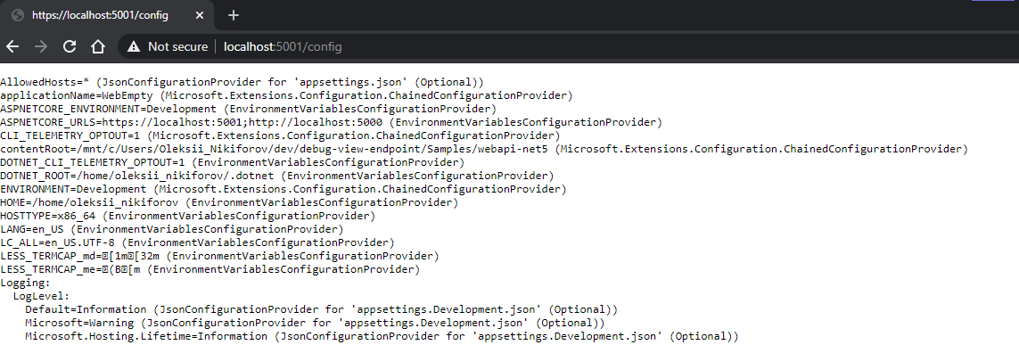The image size is (1019, 345).
Task: Open a new browser tab
Action: click(x=234, y=15)
